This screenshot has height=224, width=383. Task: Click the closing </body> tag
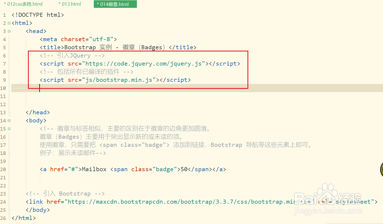pyautogui.click(x=38, y=210)
